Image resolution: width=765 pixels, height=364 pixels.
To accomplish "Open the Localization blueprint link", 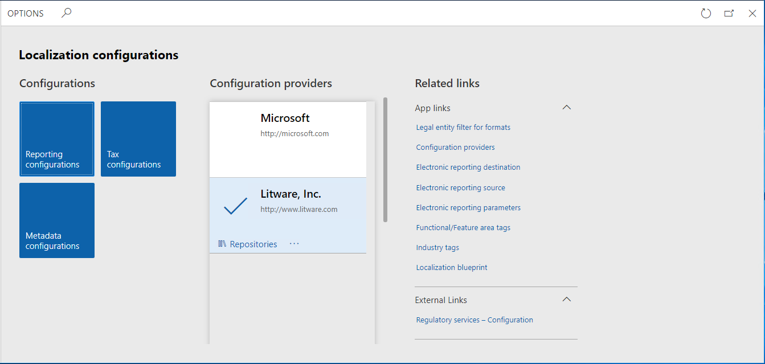I will pos(451,267).
